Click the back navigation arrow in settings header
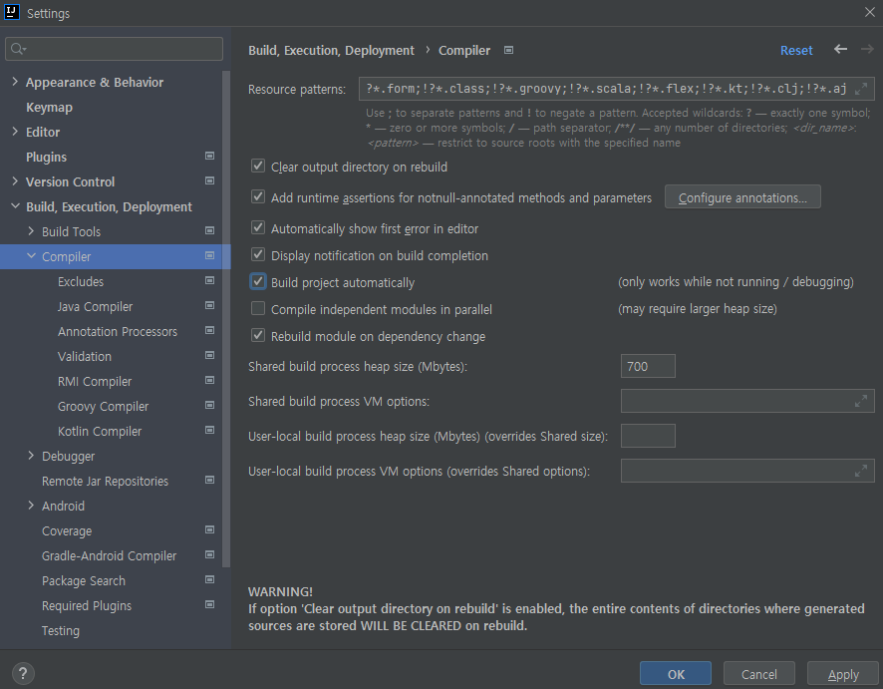The height and width of the screenshot is (689, 883). click(840, 50)
